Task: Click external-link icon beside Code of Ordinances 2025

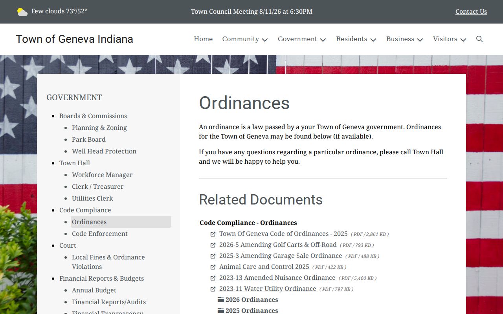Action: [x=213, y=234]
